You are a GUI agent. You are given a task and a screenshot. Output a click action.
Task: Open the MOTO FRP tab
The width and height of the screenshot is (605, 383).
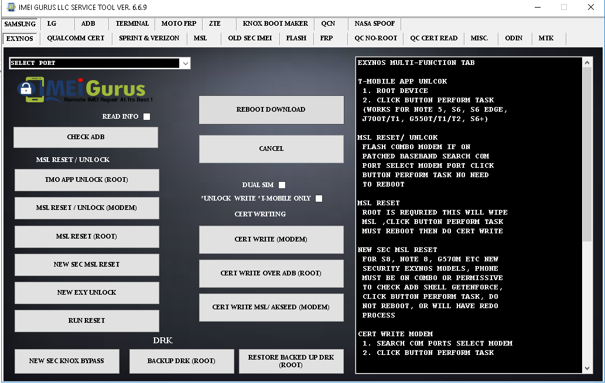pyautogui.click(x=179, y=23)
